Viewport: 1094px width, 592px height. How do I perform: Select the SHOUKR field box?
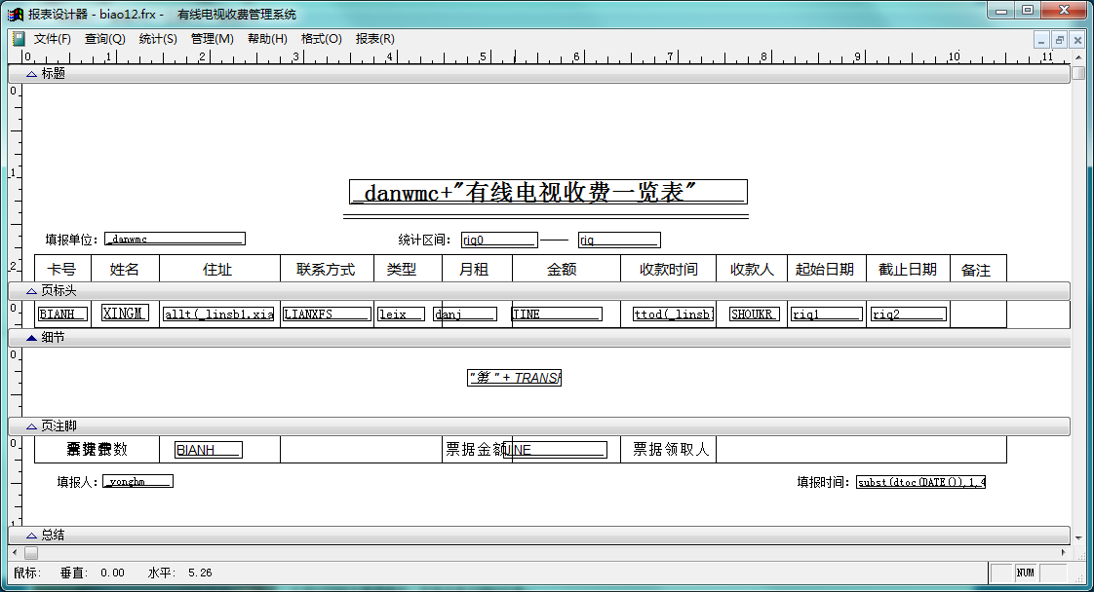click(x=754, y=314)
